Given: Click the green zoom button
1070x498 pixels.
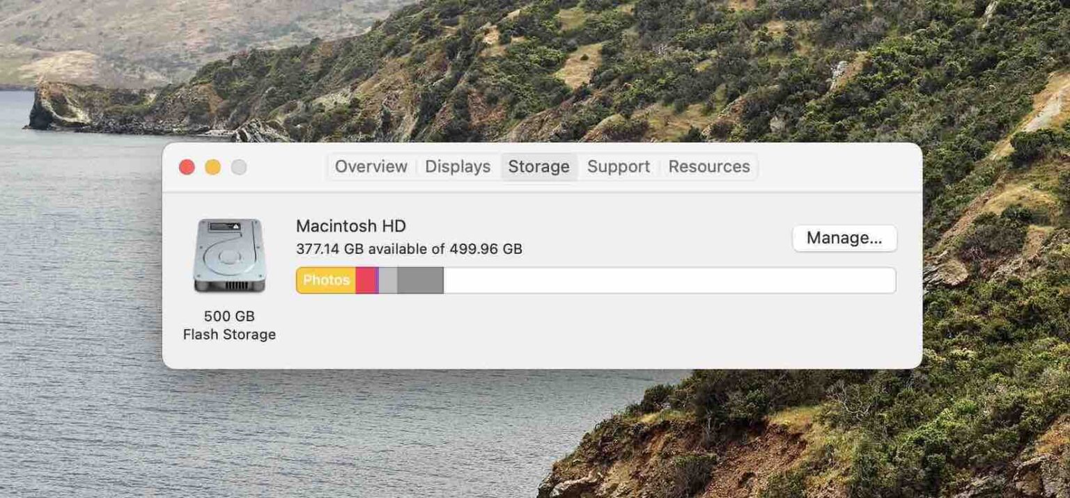Looking at the screenshot, I should tap(239, 167).
